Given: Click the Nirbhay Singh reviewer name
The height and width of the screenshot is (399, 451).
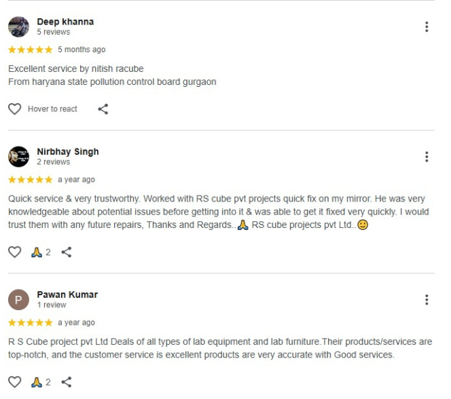Looking at the screenshot, I should (68, 152).
